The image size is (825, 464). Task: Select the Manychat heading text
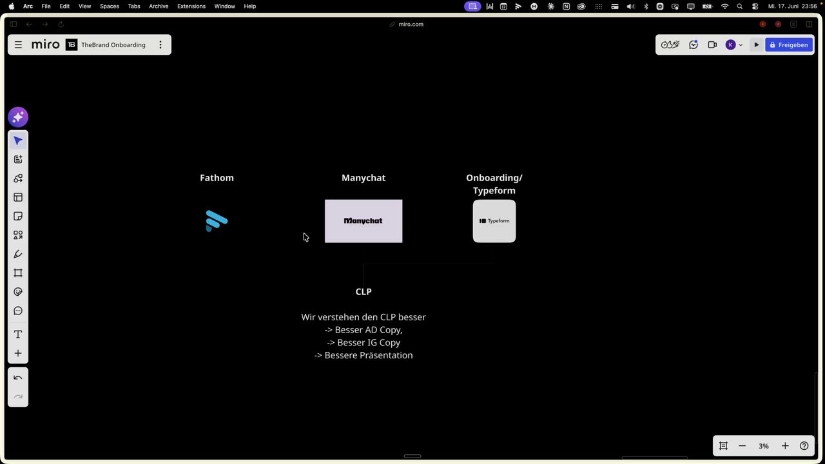[x=364, y=178]
